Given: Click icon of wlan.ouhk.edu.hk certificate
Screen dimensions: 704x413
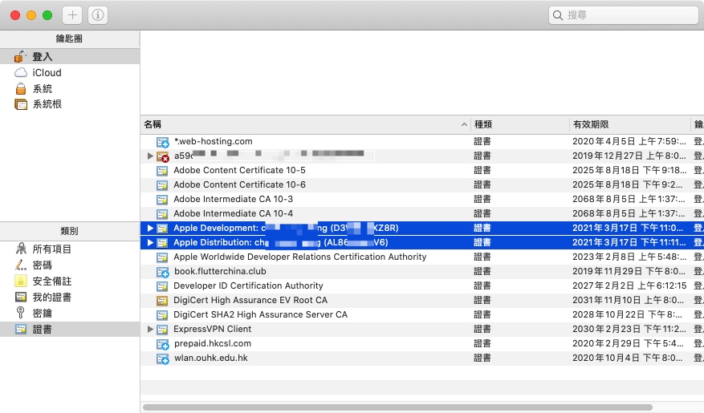Looking at the screenshot, I should click(162, 358).
